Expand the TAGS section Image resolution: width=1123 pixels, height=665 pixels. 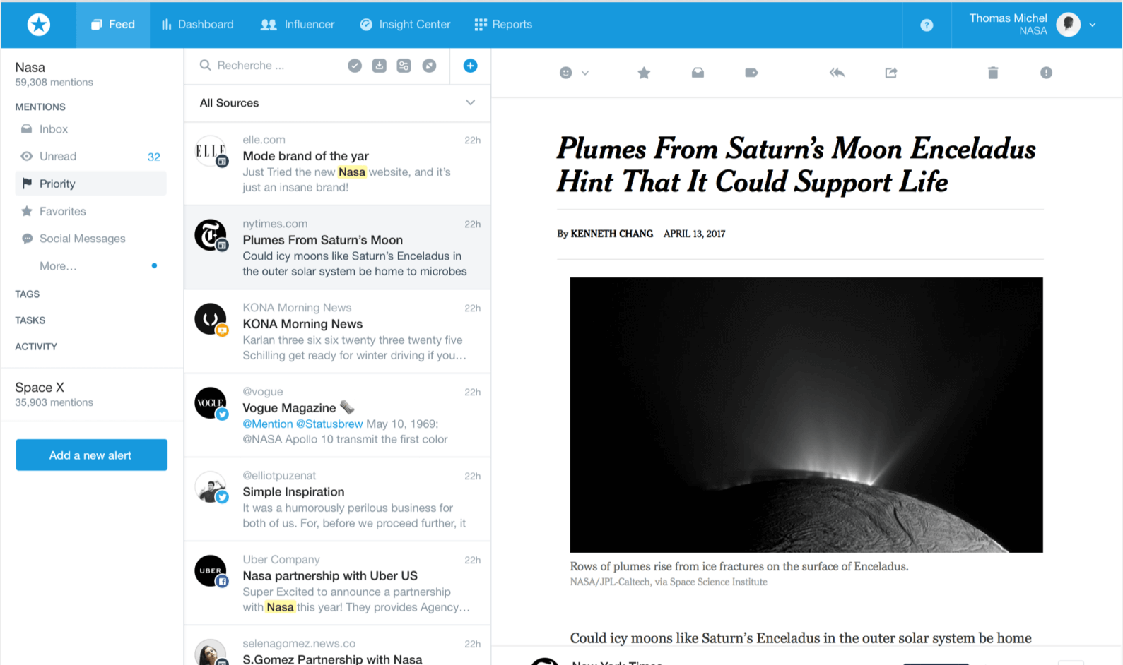pos(28,294)
